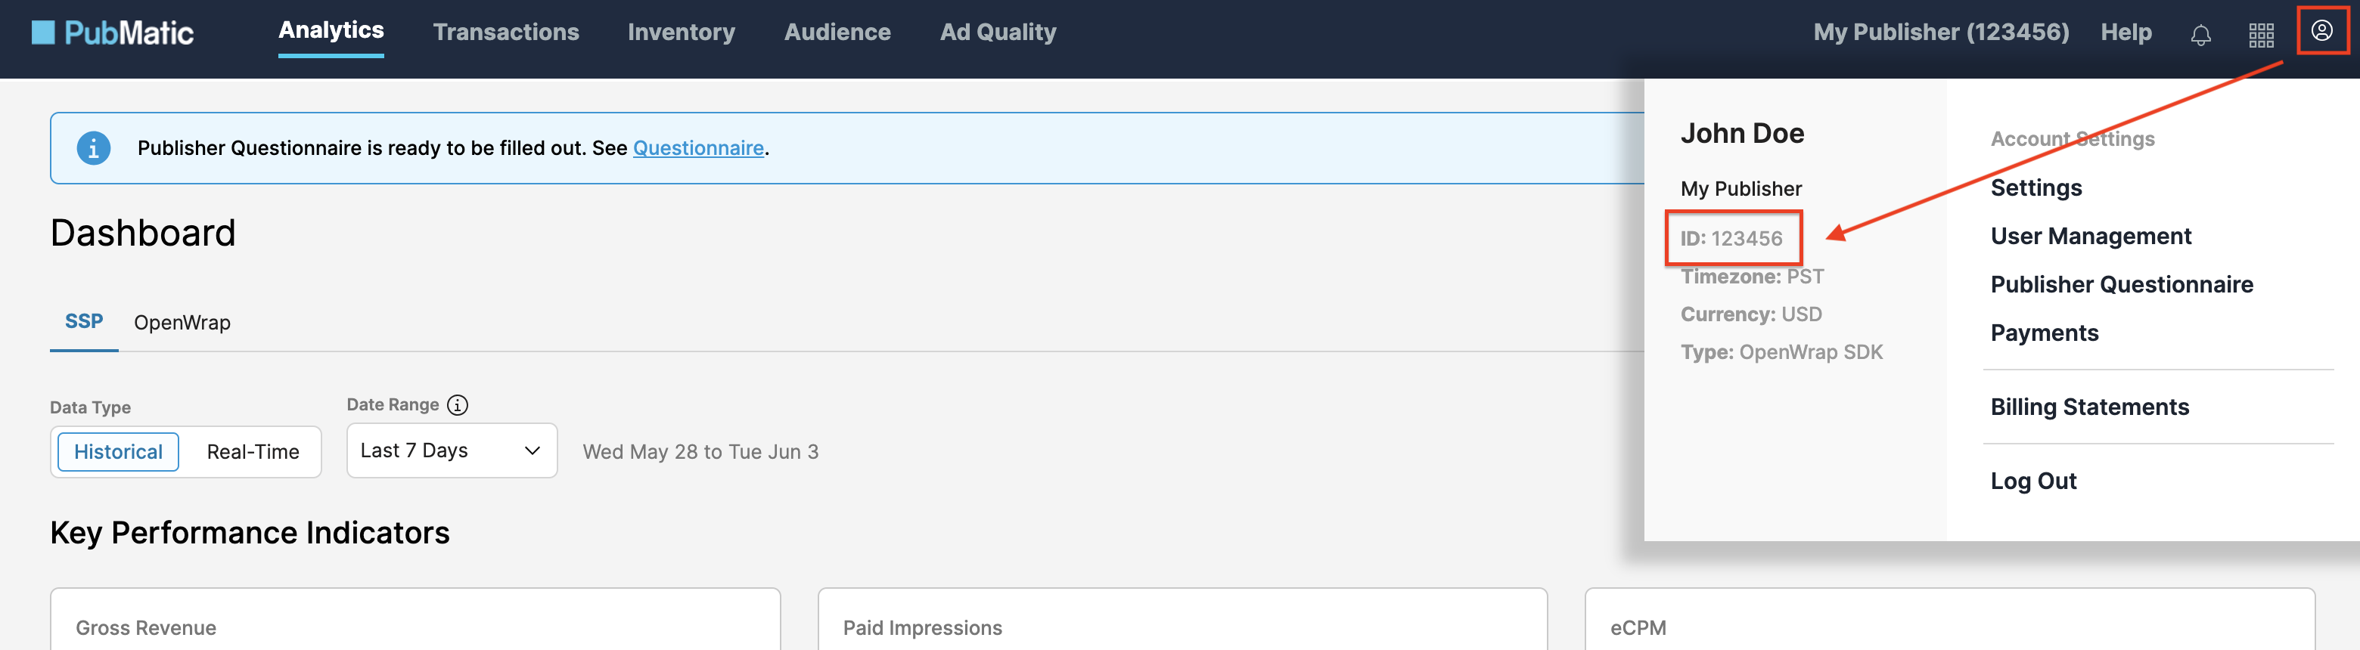
Task: Open User Management settings
Action: [2090, 237]
